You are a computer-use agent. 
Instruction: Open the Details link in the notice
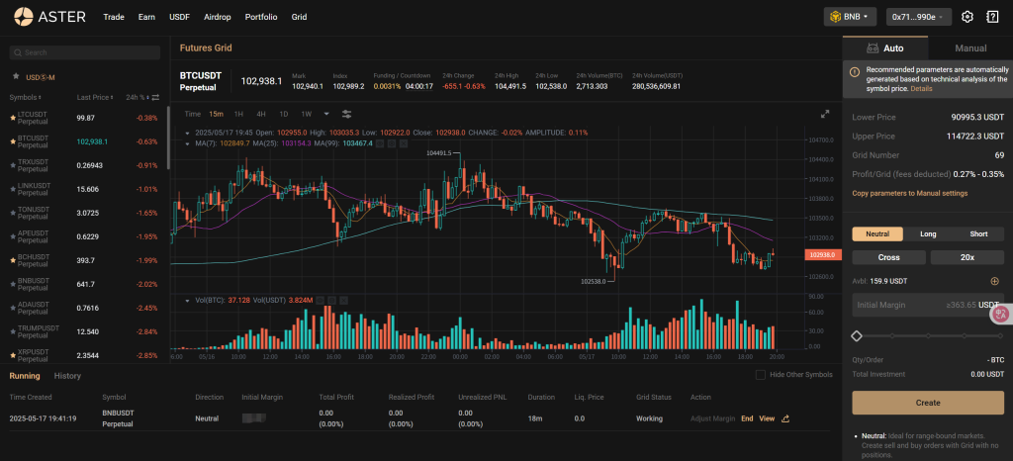click(x=921, y=88)
